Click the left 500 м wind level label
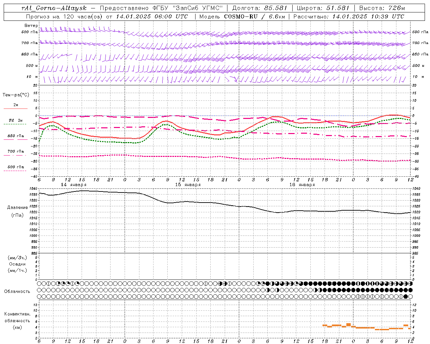Viewport: 430px width, 344px height. point(32,66)
